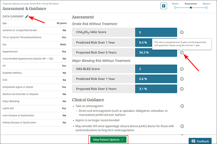Screen dimensions: 217x144
Task: Click the Options step circle marker
Action: point(206,8)
